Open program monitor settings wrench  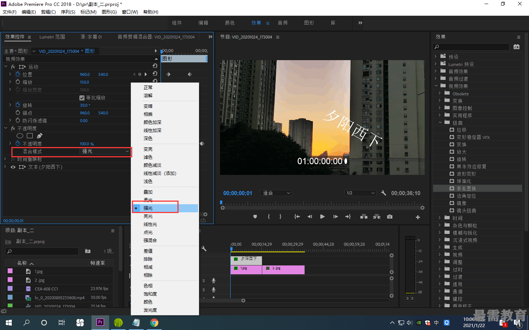click(384, 193)
